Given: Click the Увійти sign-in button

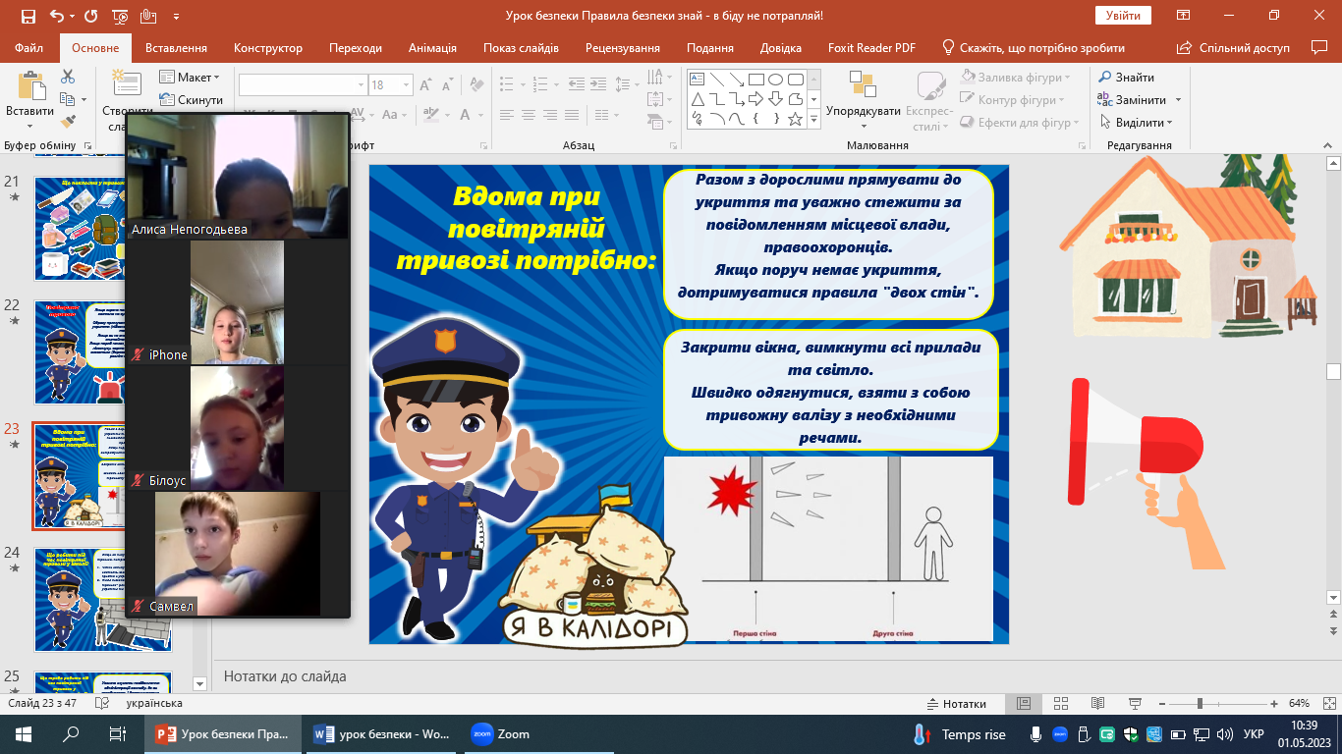Looking at the screenshot, I should coord(1122,16).
